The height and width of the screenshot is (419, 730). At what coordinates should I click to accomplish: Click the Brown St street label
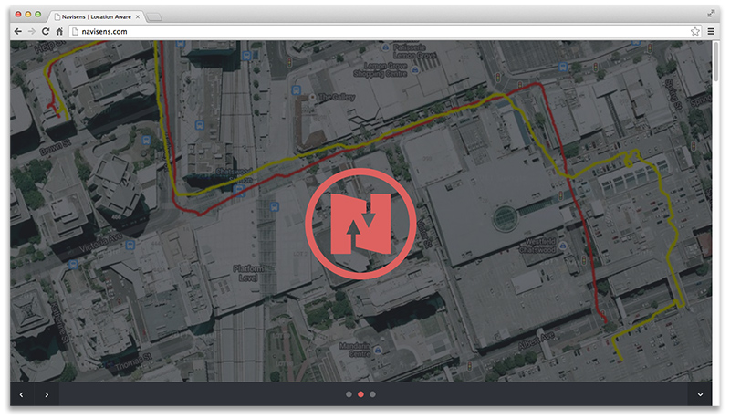tap(56, 147)
